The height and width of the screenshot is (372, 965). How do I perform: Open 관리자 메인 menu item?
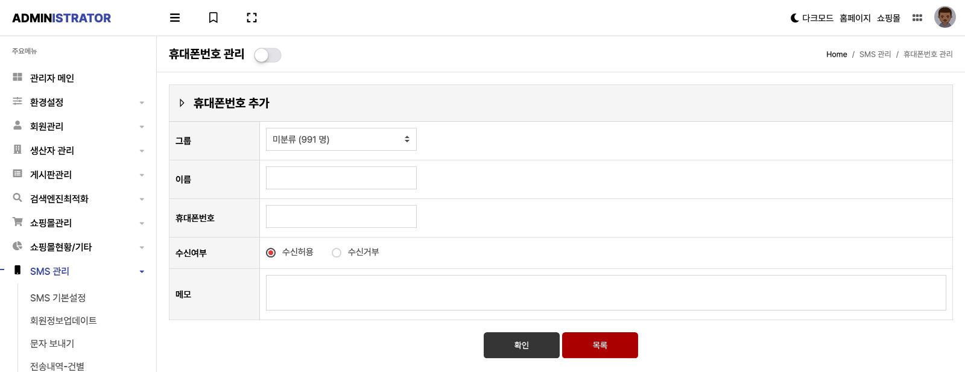point(52,78)
